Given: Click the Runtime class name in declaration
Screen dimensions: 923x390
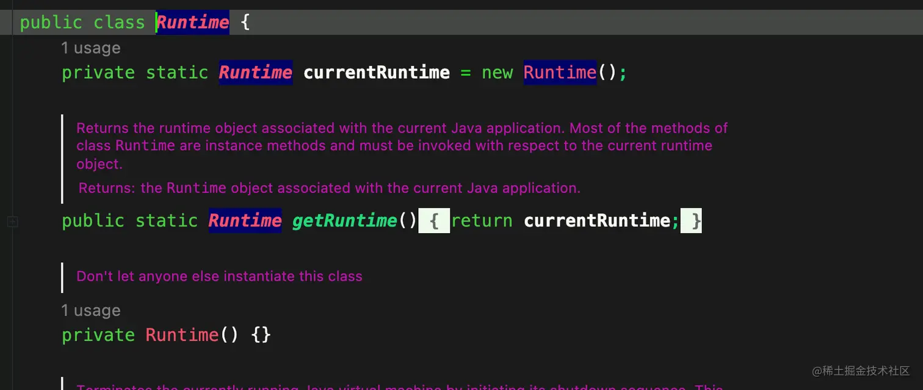Looking at the screenshot, I should coord(193,23).
